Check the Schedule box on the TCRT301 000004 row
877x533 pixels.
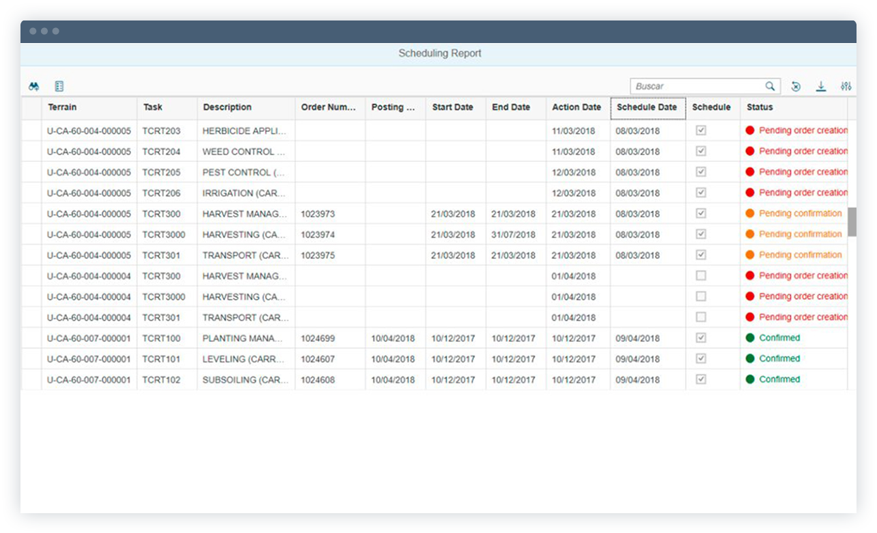pos(701,317)
